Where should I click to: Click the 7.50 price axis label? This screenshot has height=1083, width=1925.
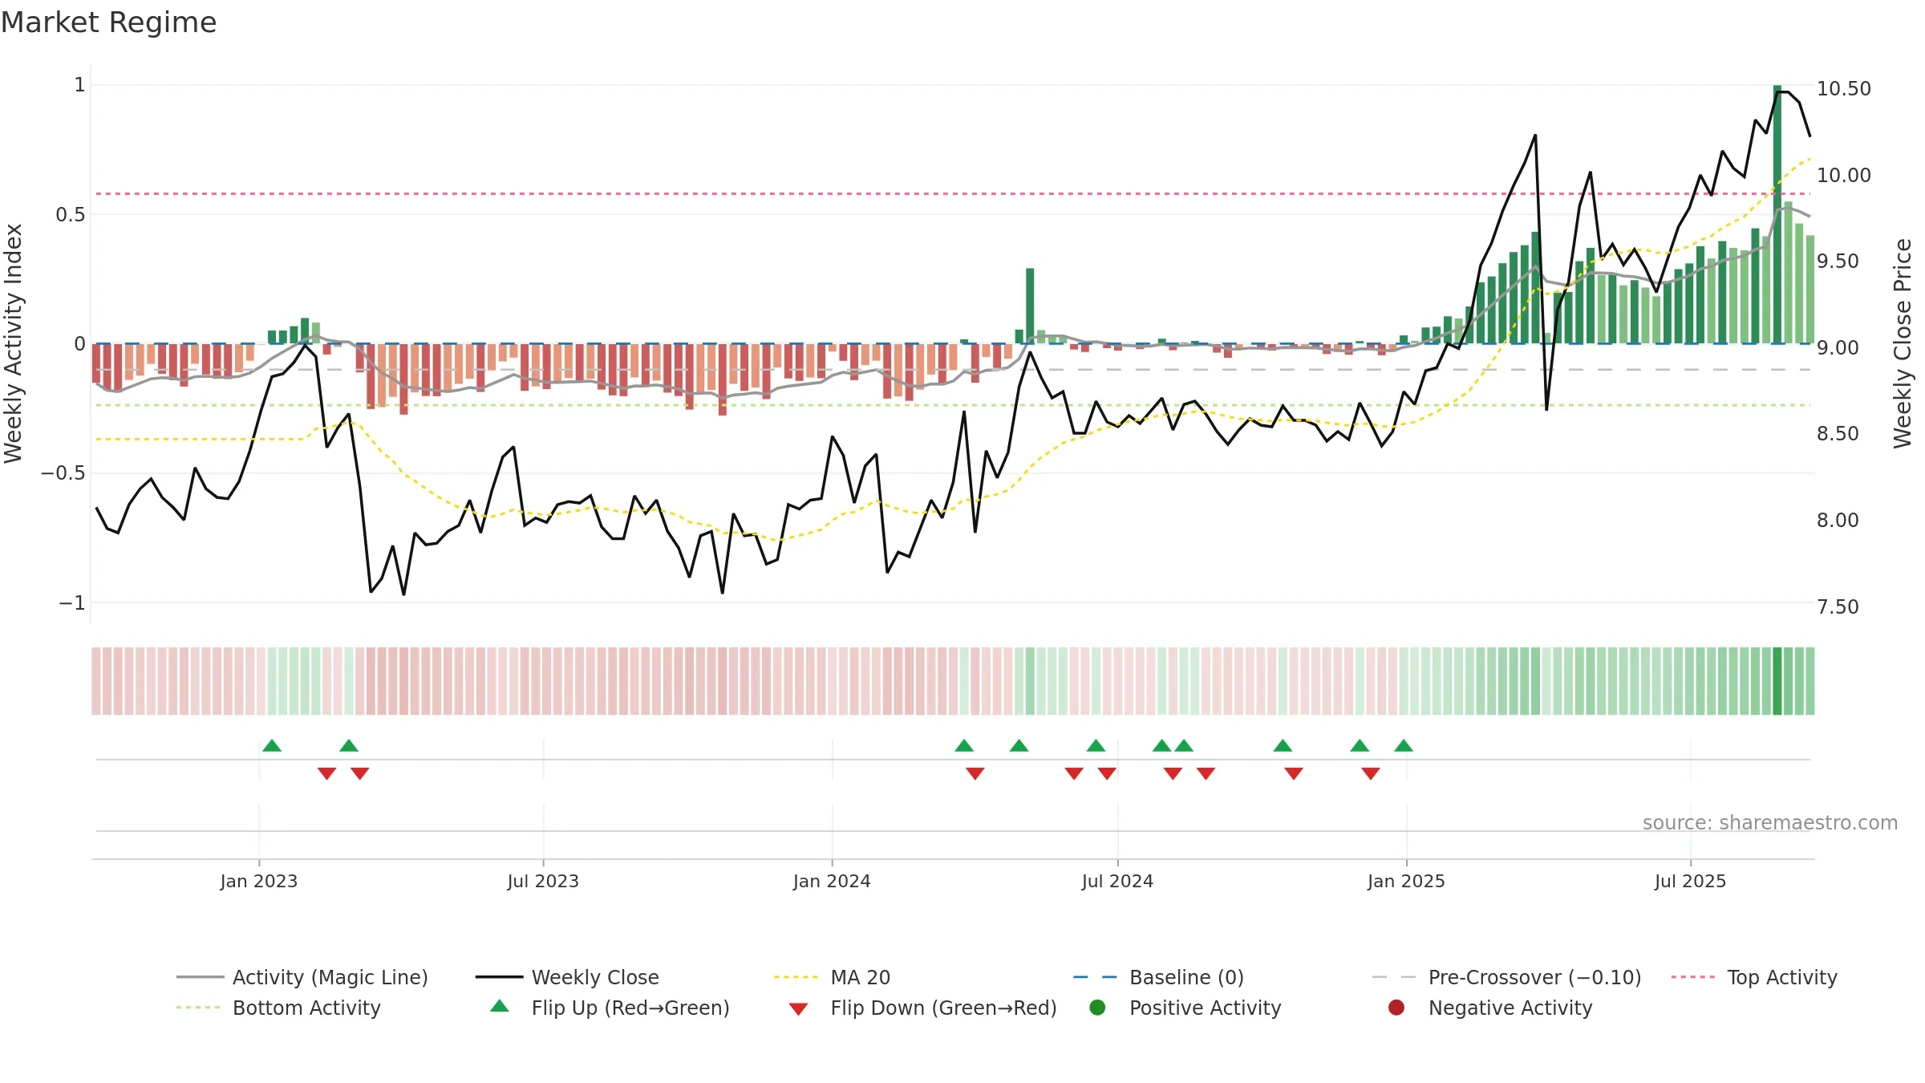1838,607
